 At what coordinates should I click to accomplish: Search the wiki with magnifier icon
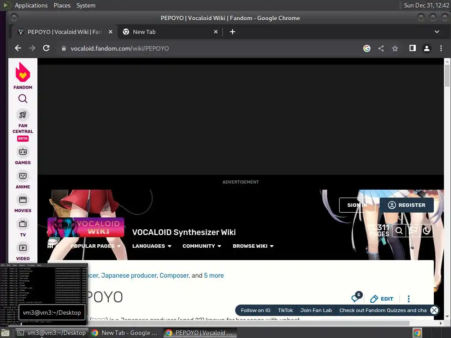point(399,231)
